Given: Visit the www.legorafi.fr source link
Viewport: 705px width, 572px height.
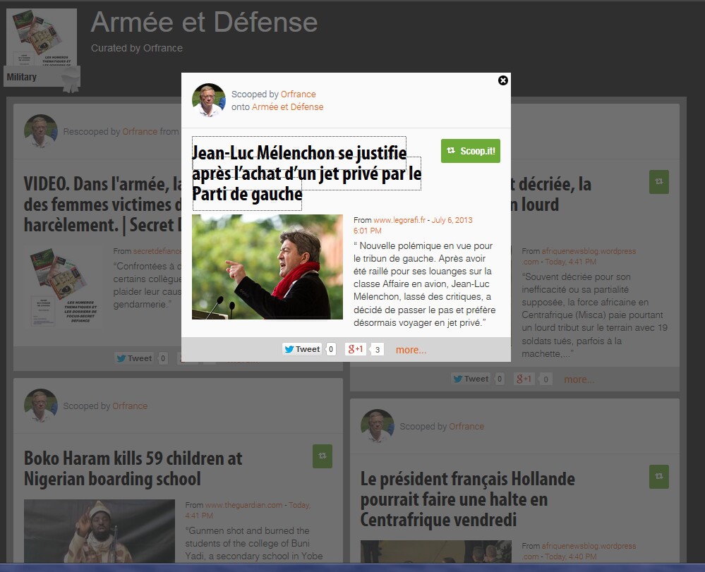Looking at the screenshot, I should coord(399,220).
